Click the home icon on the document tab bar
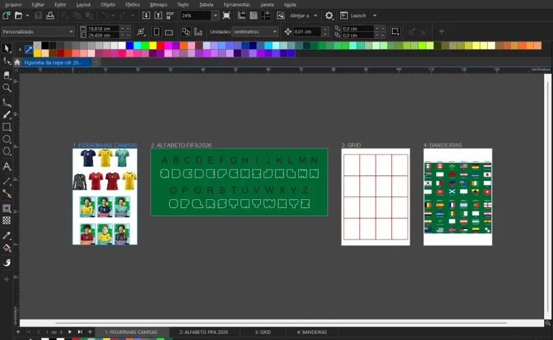This screenshot has width=553, height=340. 17,63
